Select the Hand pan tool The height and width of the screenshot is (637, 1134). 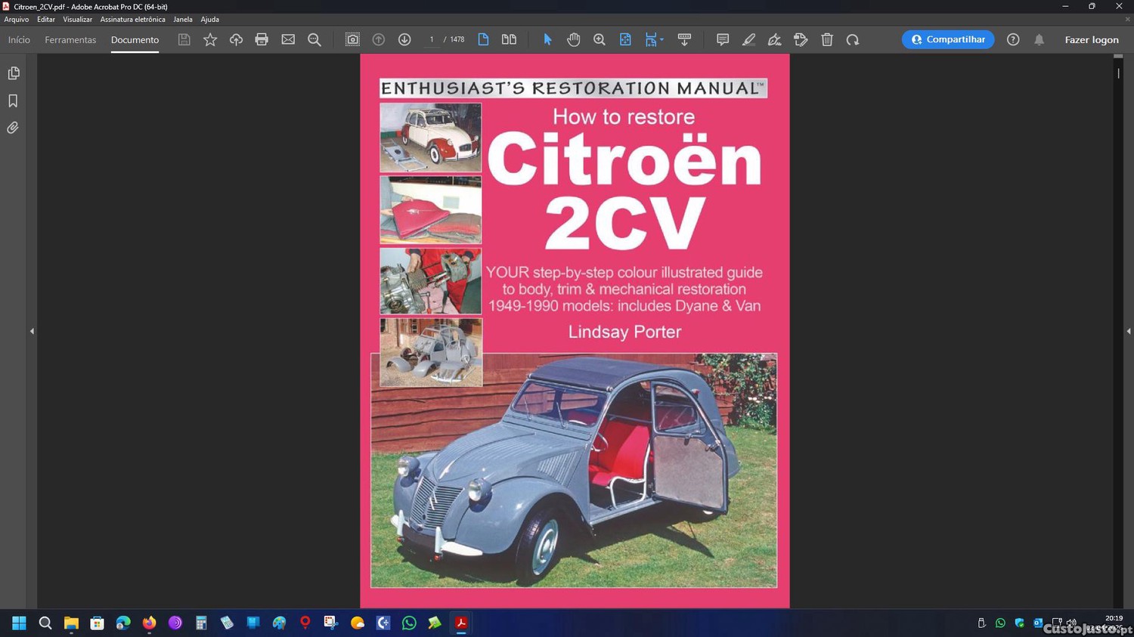point(574,39)
